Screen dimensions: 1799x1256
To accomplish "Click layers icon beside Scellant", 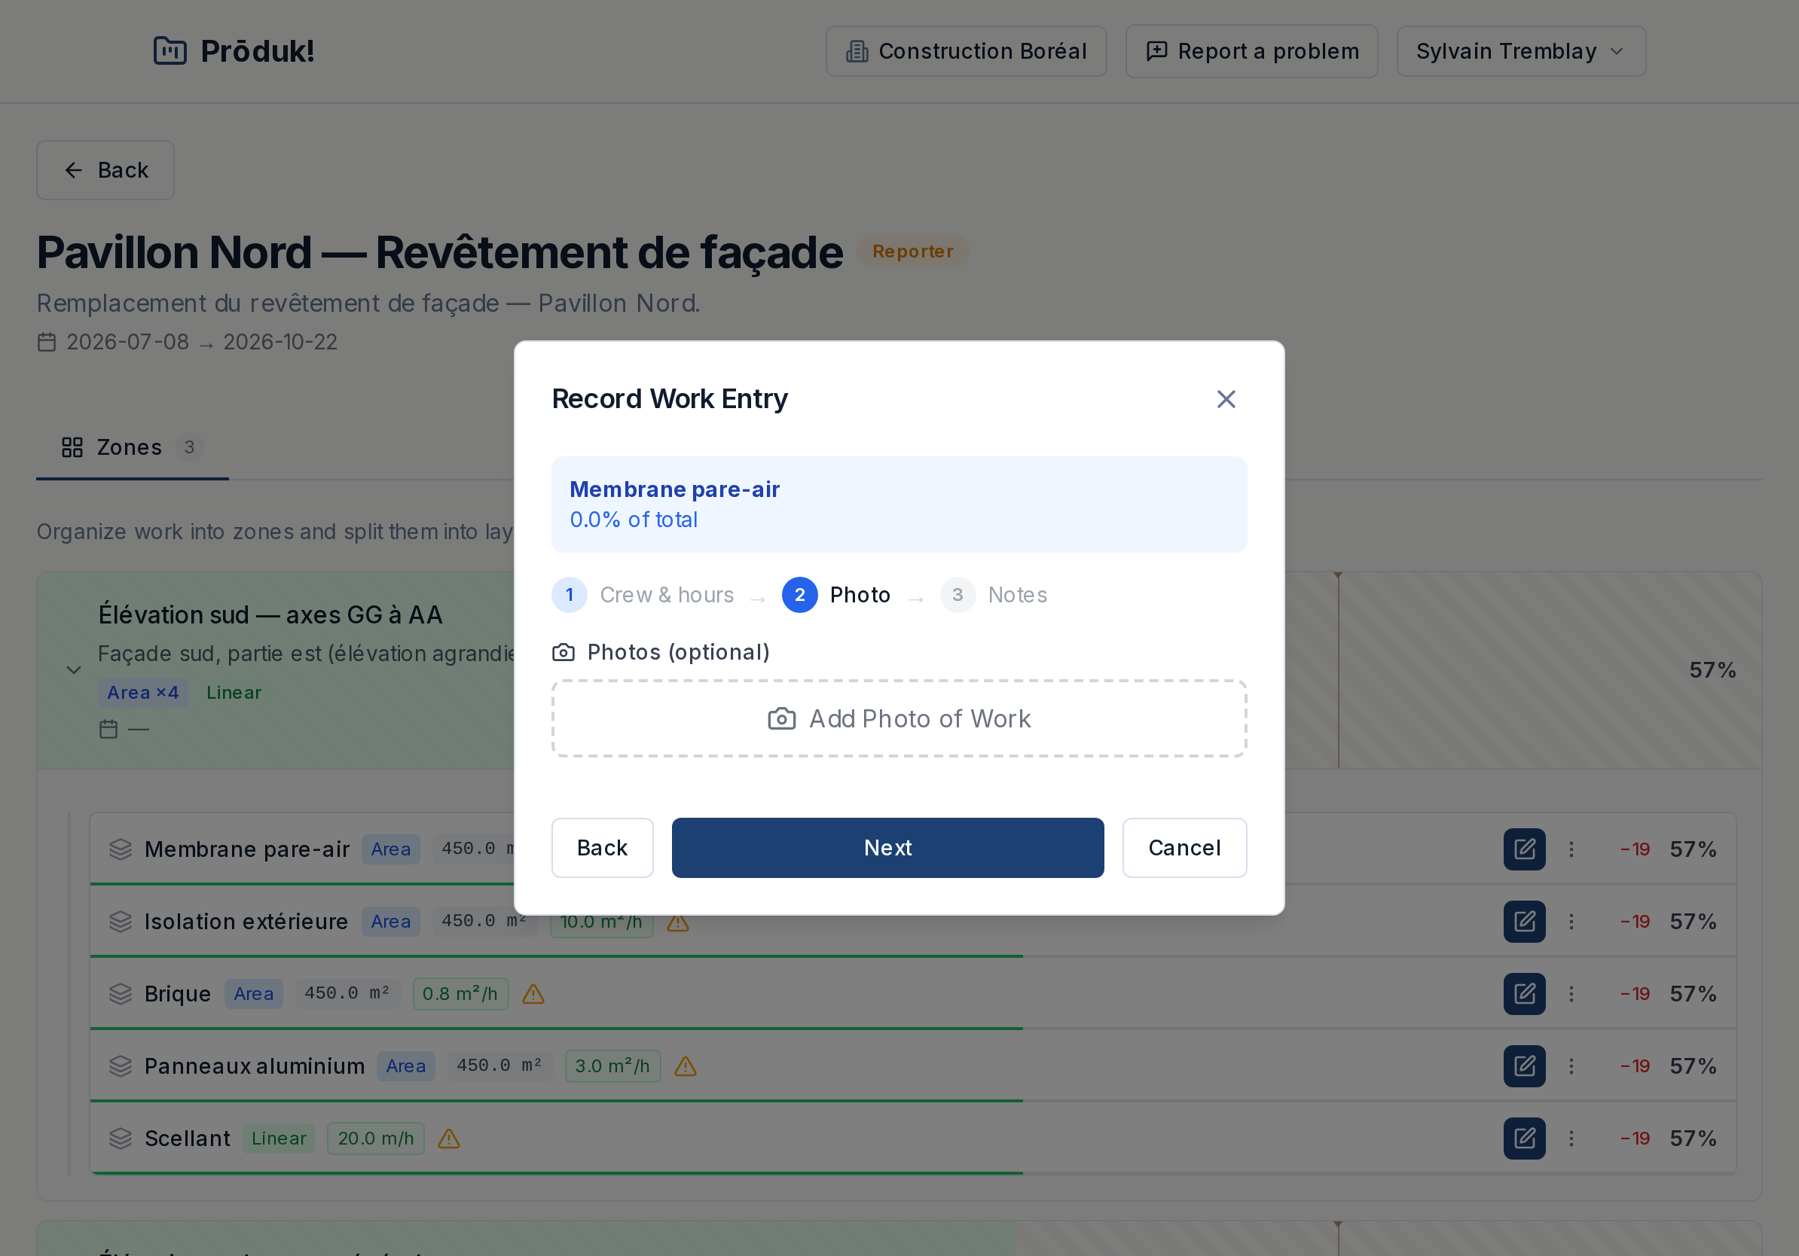I will tap(120, 1138).
